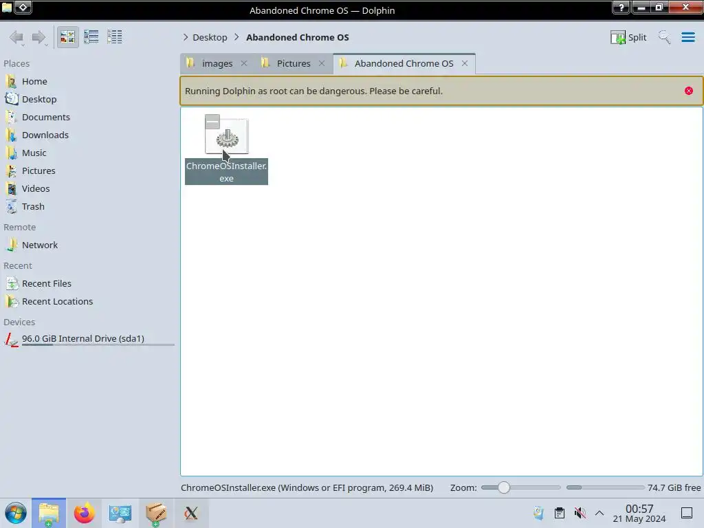Launch Firefox from the taskbar
The width and height of the screenshot is (704, 528).
(x=85, y=513)
